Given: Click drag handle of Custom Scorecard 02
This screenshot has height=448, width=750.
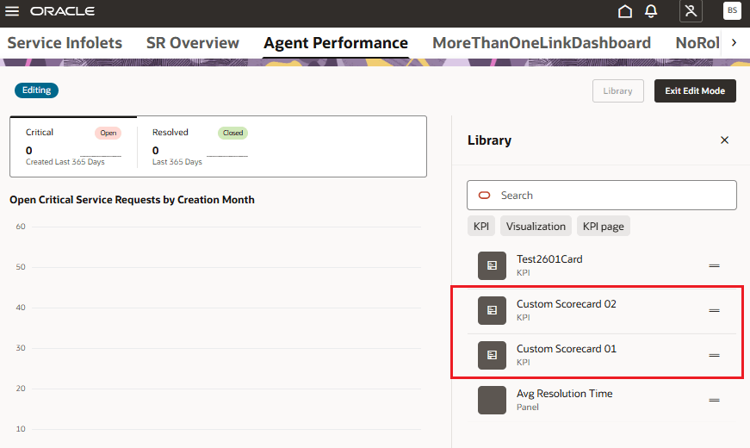Looking at the screenshot, I should click(x=714, y=310).
